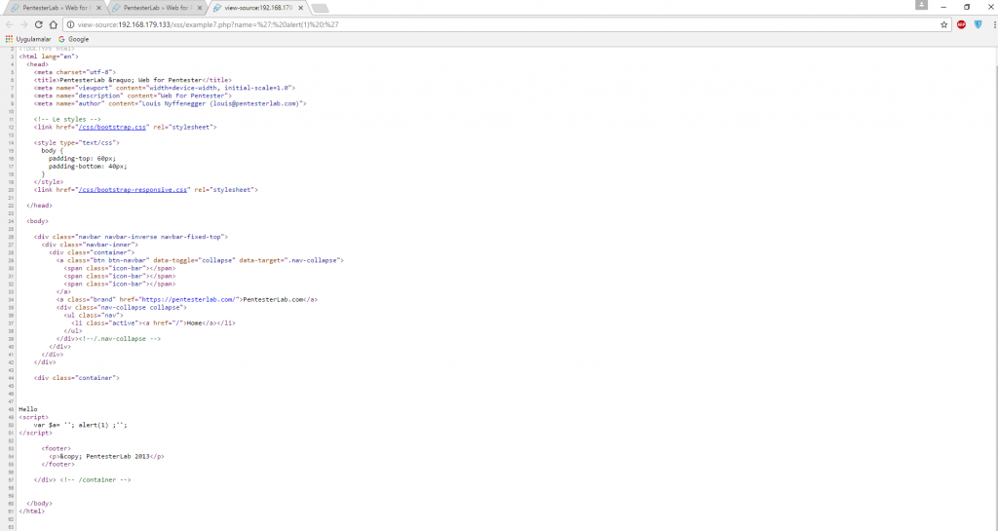
Task: Go to the browser home page
Action: tap(54, 24)
